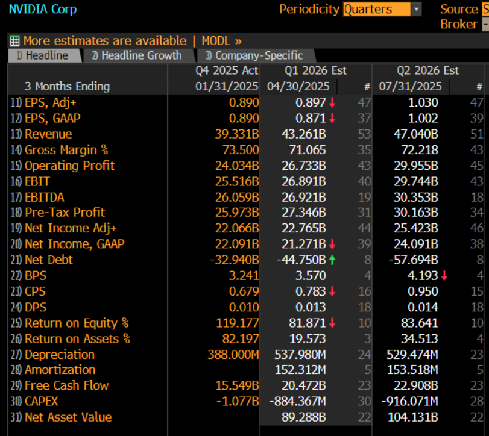This screenshot has height=436, width=489.
Task: Click Operating Profit estimate 26.733B
Action: pos(304,166)
